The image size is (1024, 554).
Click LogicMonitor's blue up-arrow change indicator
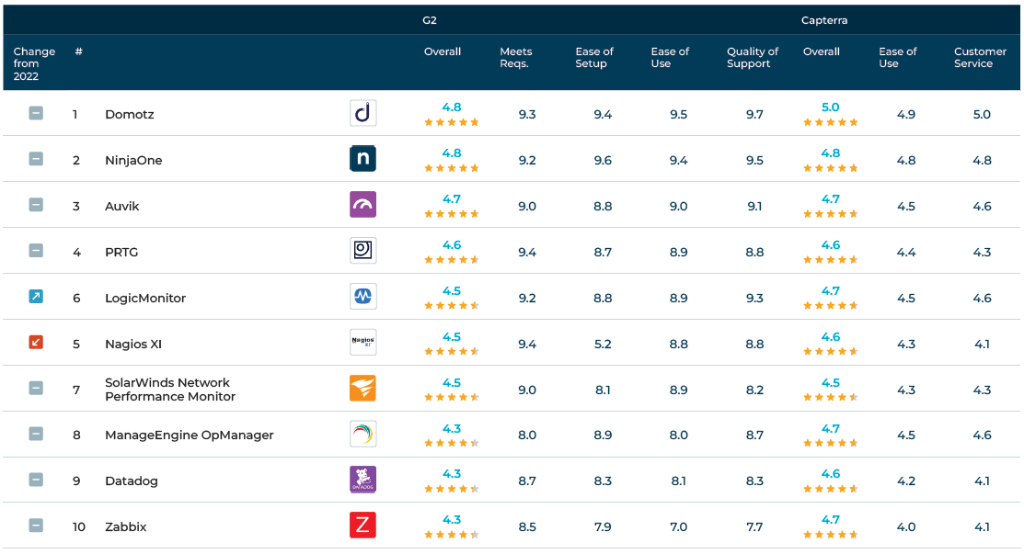(36, 297)
